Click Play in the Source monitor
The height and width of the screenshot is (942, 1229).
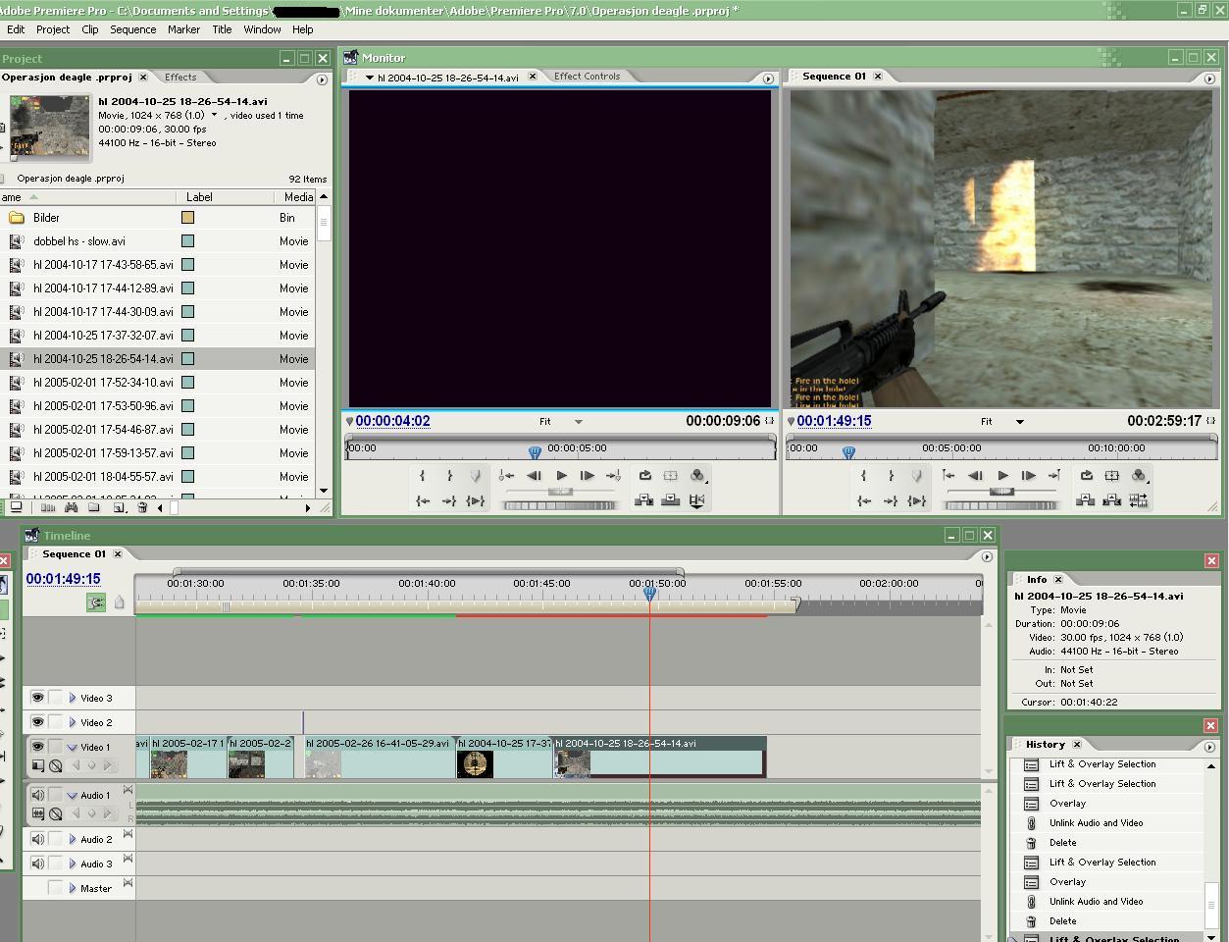pyautogui.click(x=561, y=476)
